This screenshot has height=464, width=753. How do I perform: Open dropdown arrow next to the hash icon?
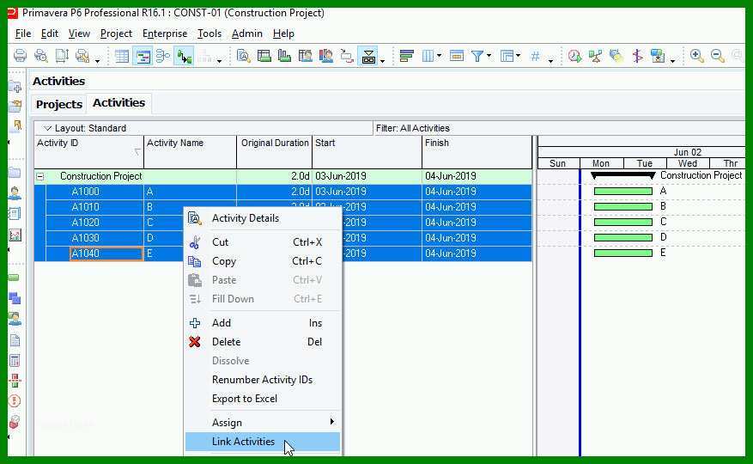click(551, 61)
